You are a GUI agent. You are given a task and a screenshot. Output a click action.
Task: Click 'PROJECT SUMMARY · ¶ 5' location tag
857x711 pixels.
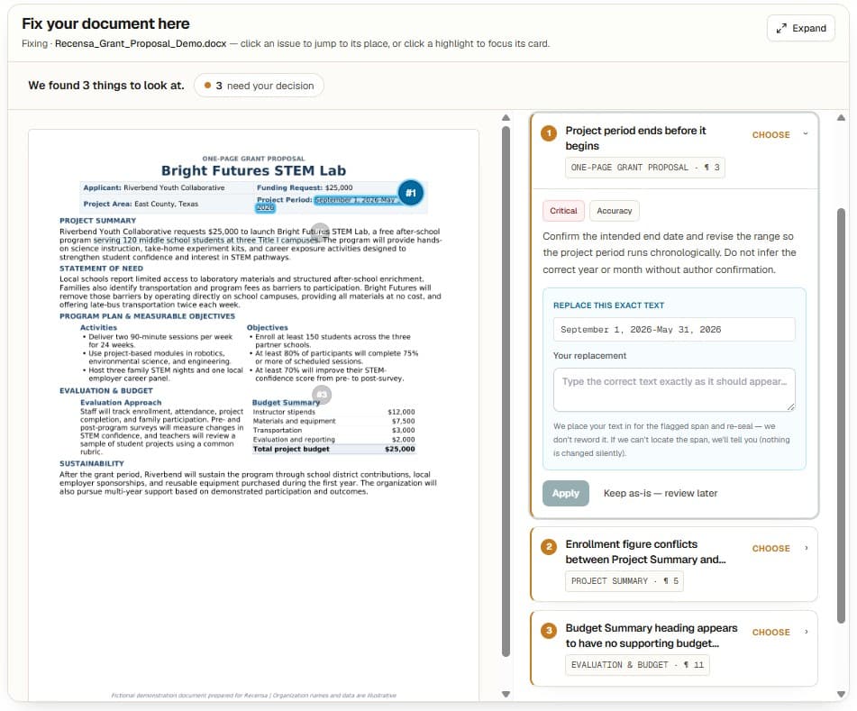(625, 581)
